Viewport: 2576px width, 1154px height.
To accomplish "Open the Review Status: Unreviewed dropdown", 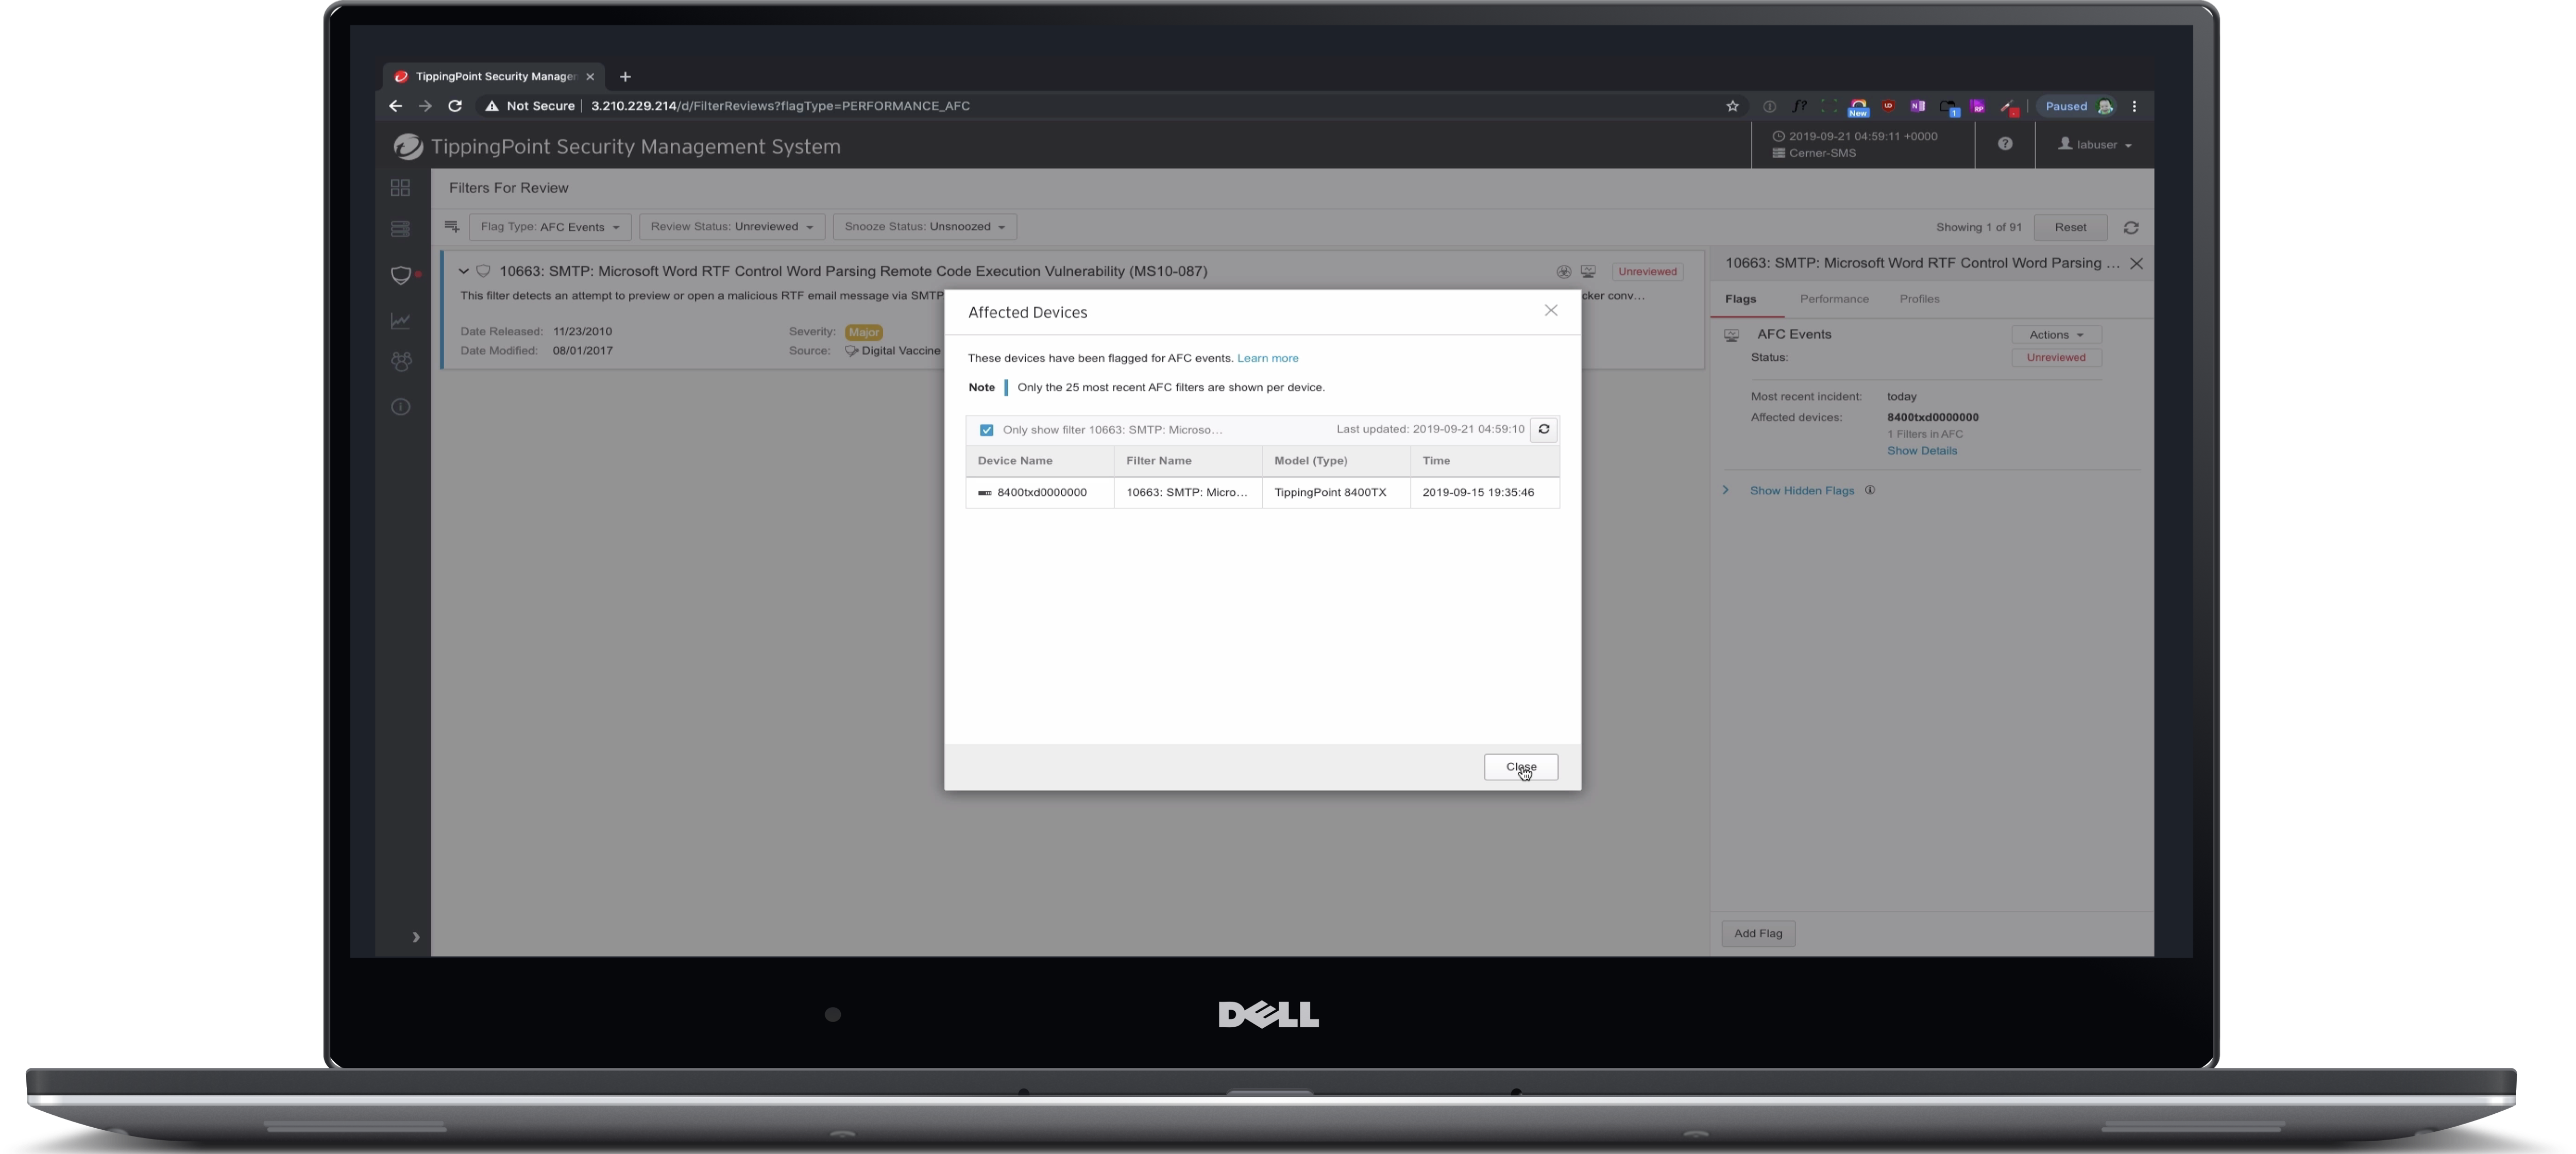I will [732, 227].
